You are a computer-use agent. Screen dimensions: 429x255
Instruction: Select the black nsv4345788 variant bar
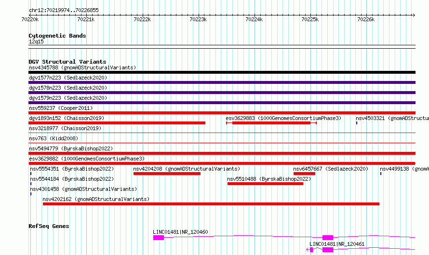point(222,72)
